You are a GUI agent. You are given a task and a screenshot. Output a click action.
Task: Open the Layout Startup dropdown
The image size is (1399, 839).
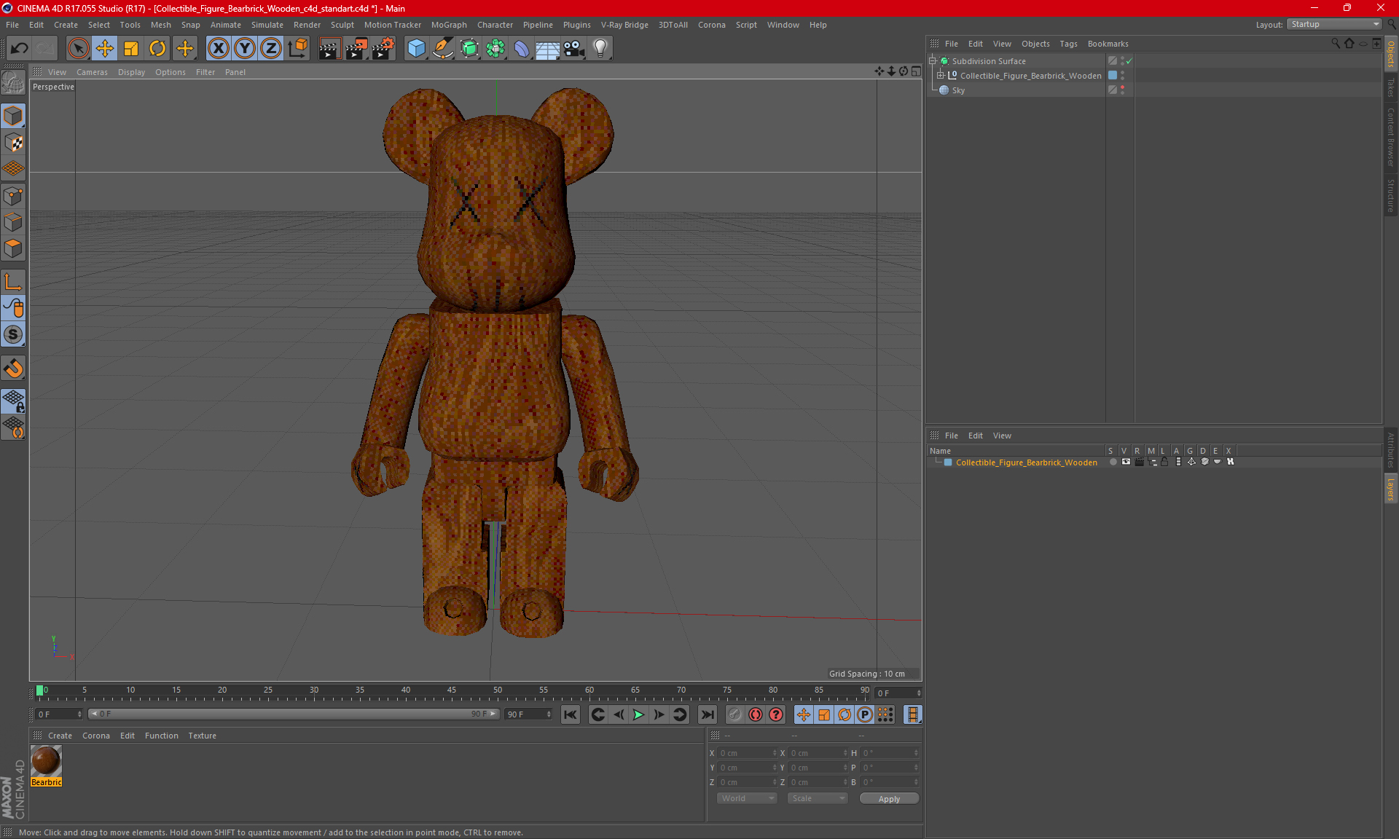coord(1335,24)
